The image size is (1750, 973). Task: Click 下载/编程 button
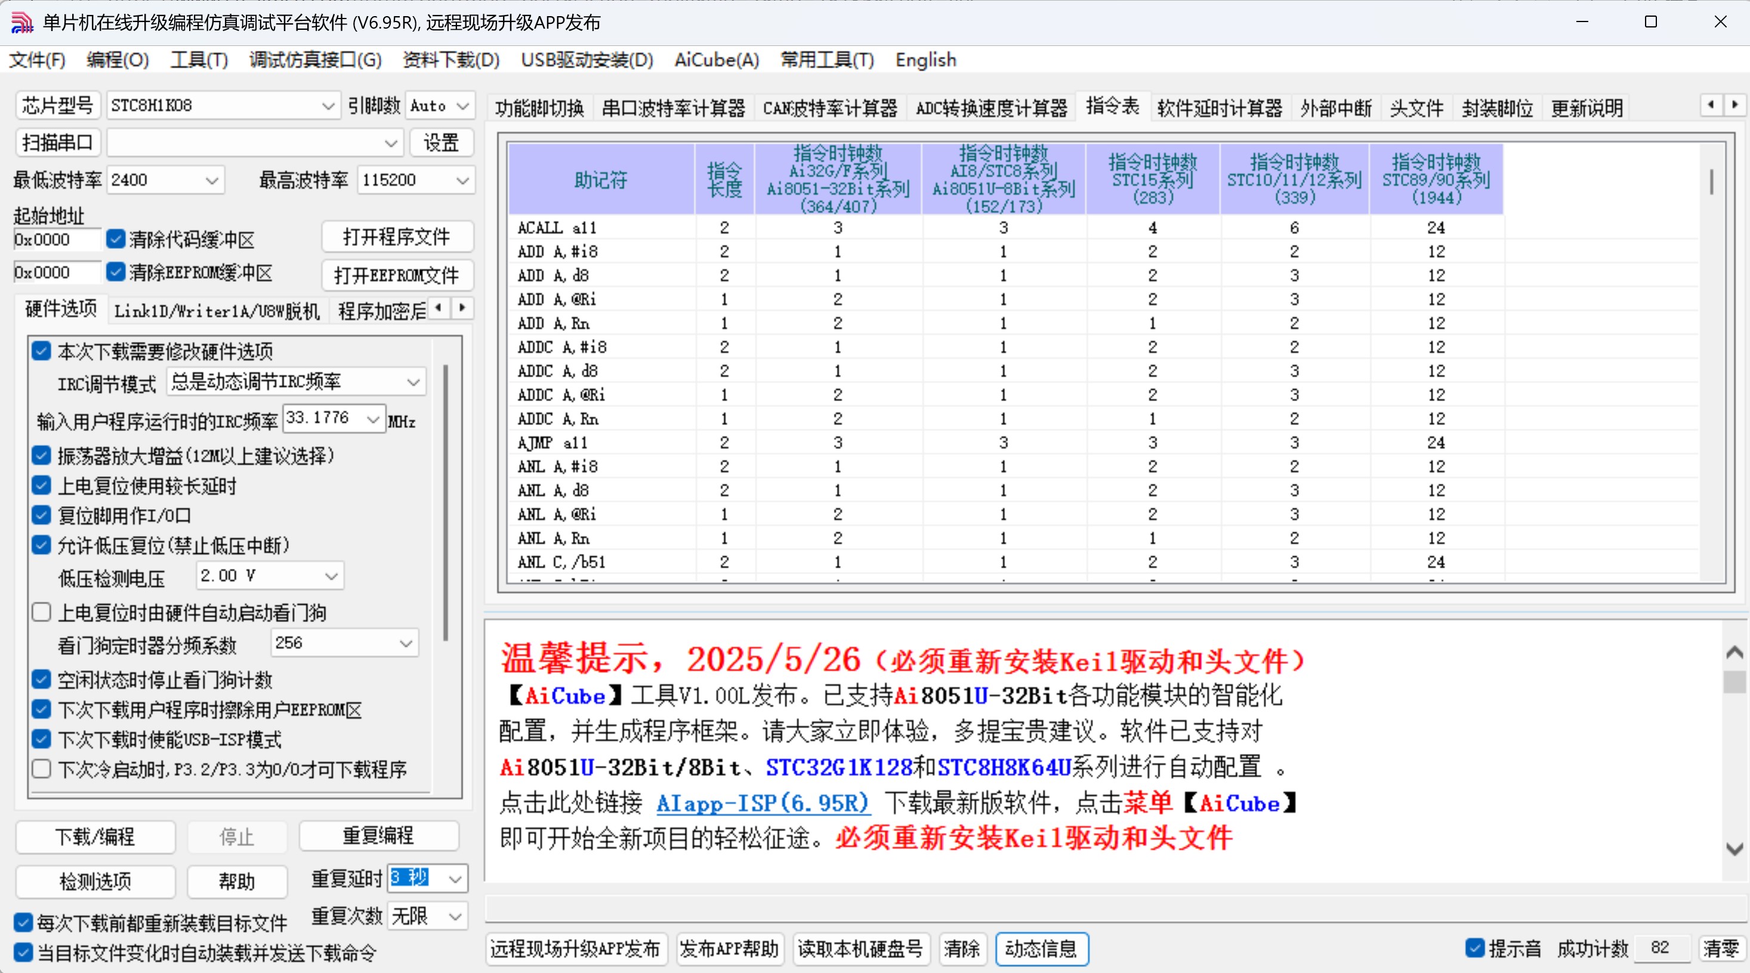click(95, 836)
